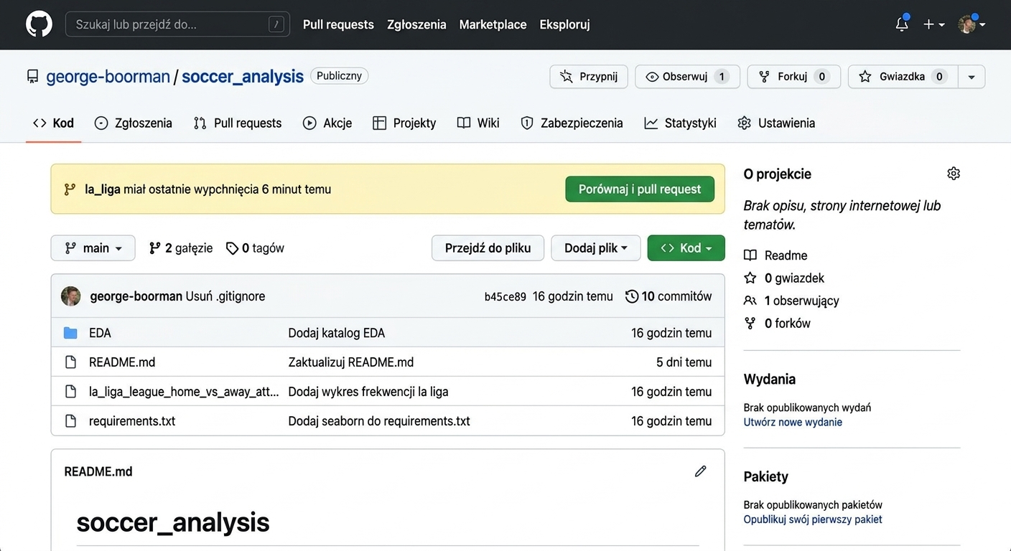Edit README.md with the pencil icon

point(701,471)
